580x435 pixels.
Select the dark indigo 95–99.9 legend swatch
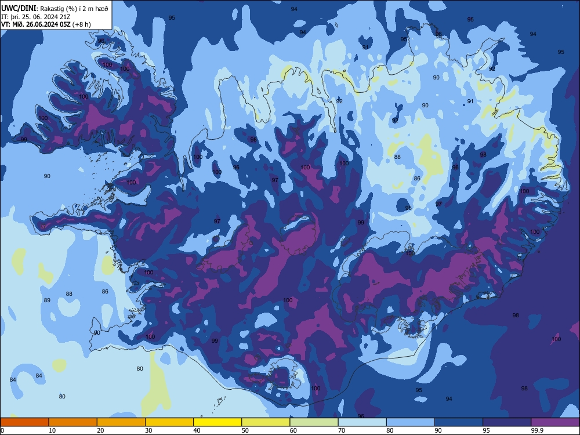507,422
